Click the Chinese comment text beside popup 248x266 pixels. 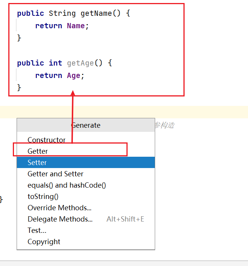point(165,125)
